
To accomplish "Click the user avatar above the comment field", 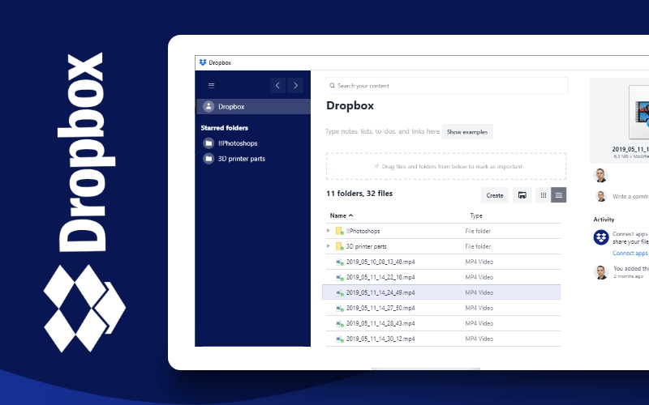I will tap(600, 175).
